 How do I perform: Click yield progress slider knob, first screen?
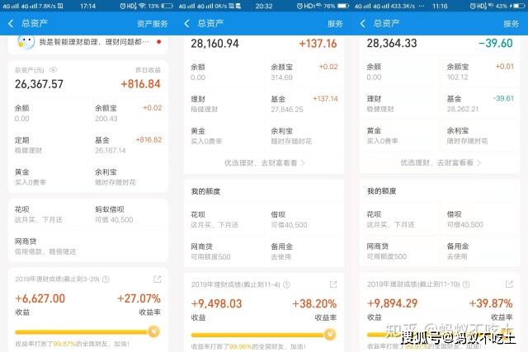pos(154,332)
